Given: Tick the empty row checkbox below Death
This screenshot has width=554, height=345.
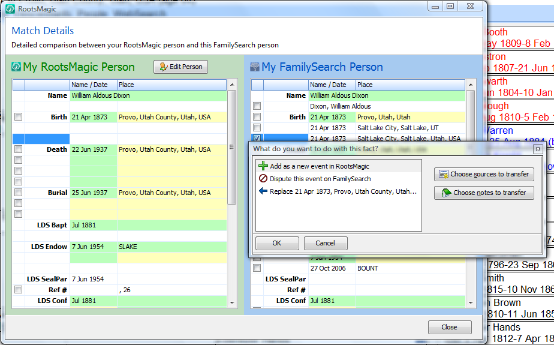Looking at the screenshot, I should click(x=19, y=160).
